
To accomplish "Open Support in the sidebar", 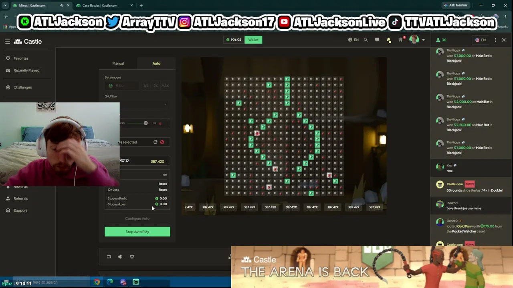I will [20, 210].
